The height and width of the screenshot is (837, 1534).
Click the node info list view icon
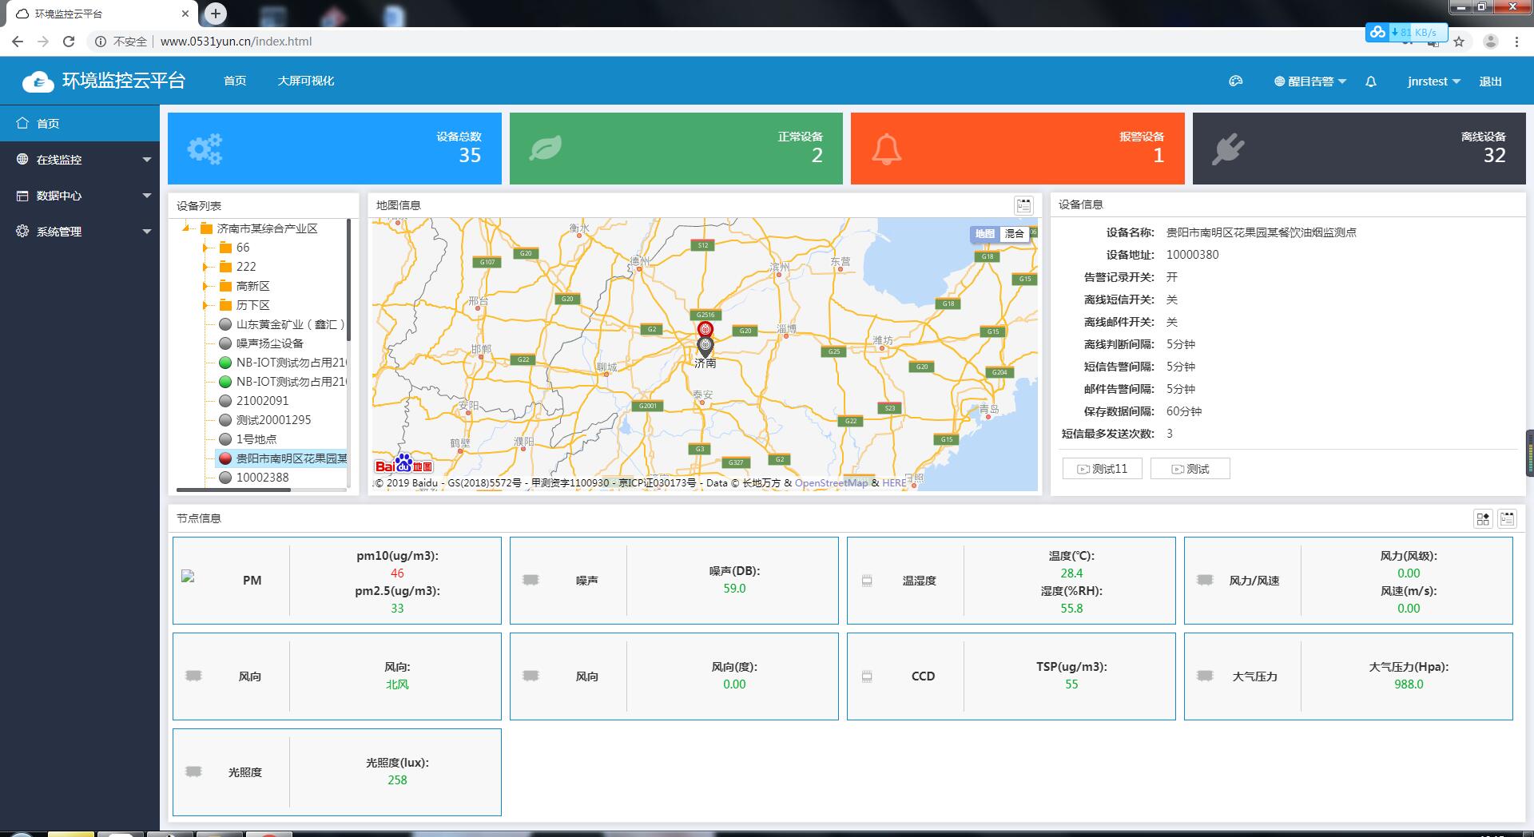click(x=1507, y=519)
